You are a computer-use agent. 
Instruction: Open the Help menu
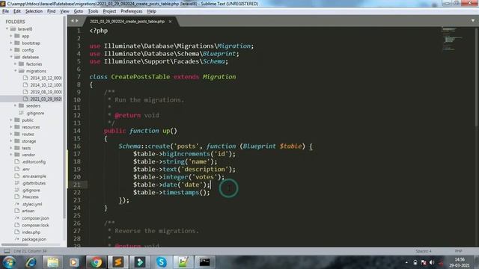coord(151,11)
